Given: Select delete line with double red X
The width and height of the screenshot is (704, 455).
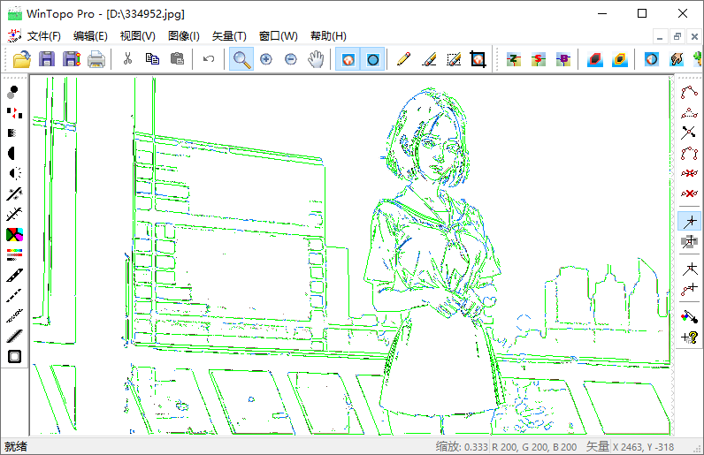Looking at the screenshot, I should tap(689, 173).
